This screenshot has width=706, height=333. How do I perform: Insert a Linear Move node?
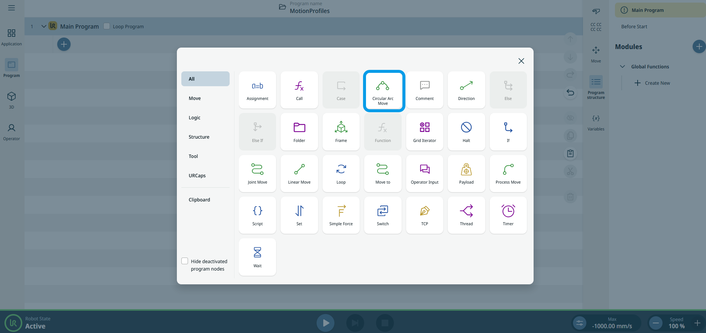click(299, 173)
